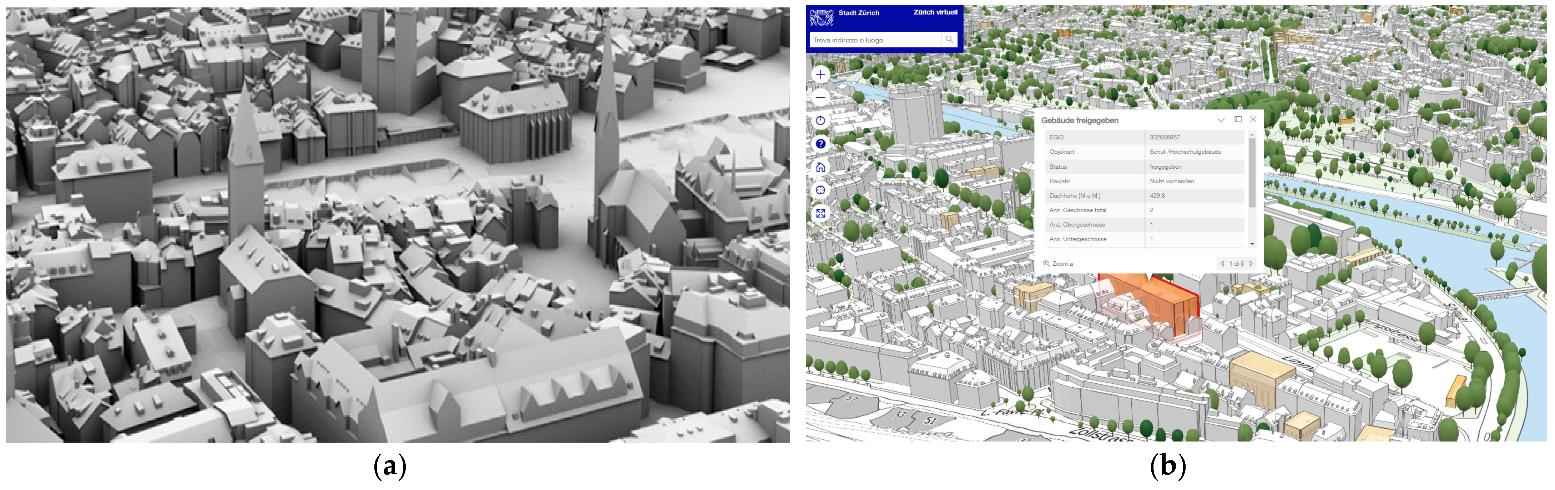
Task: Click the compass reset orientation icon
Action: pos(821,121)
